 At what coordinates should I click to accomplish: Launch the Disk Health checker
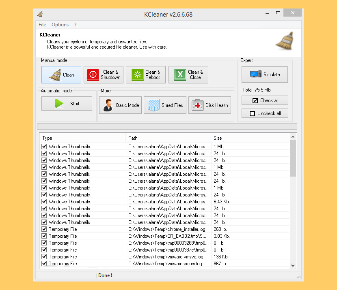(210, 104)
